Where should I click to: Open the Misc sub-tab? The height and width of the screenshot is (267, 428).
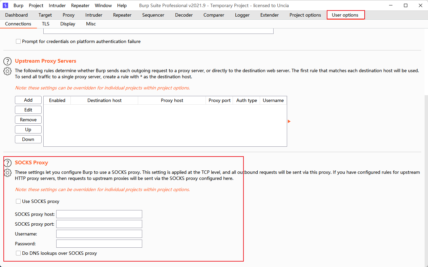[x=91, y=24]
